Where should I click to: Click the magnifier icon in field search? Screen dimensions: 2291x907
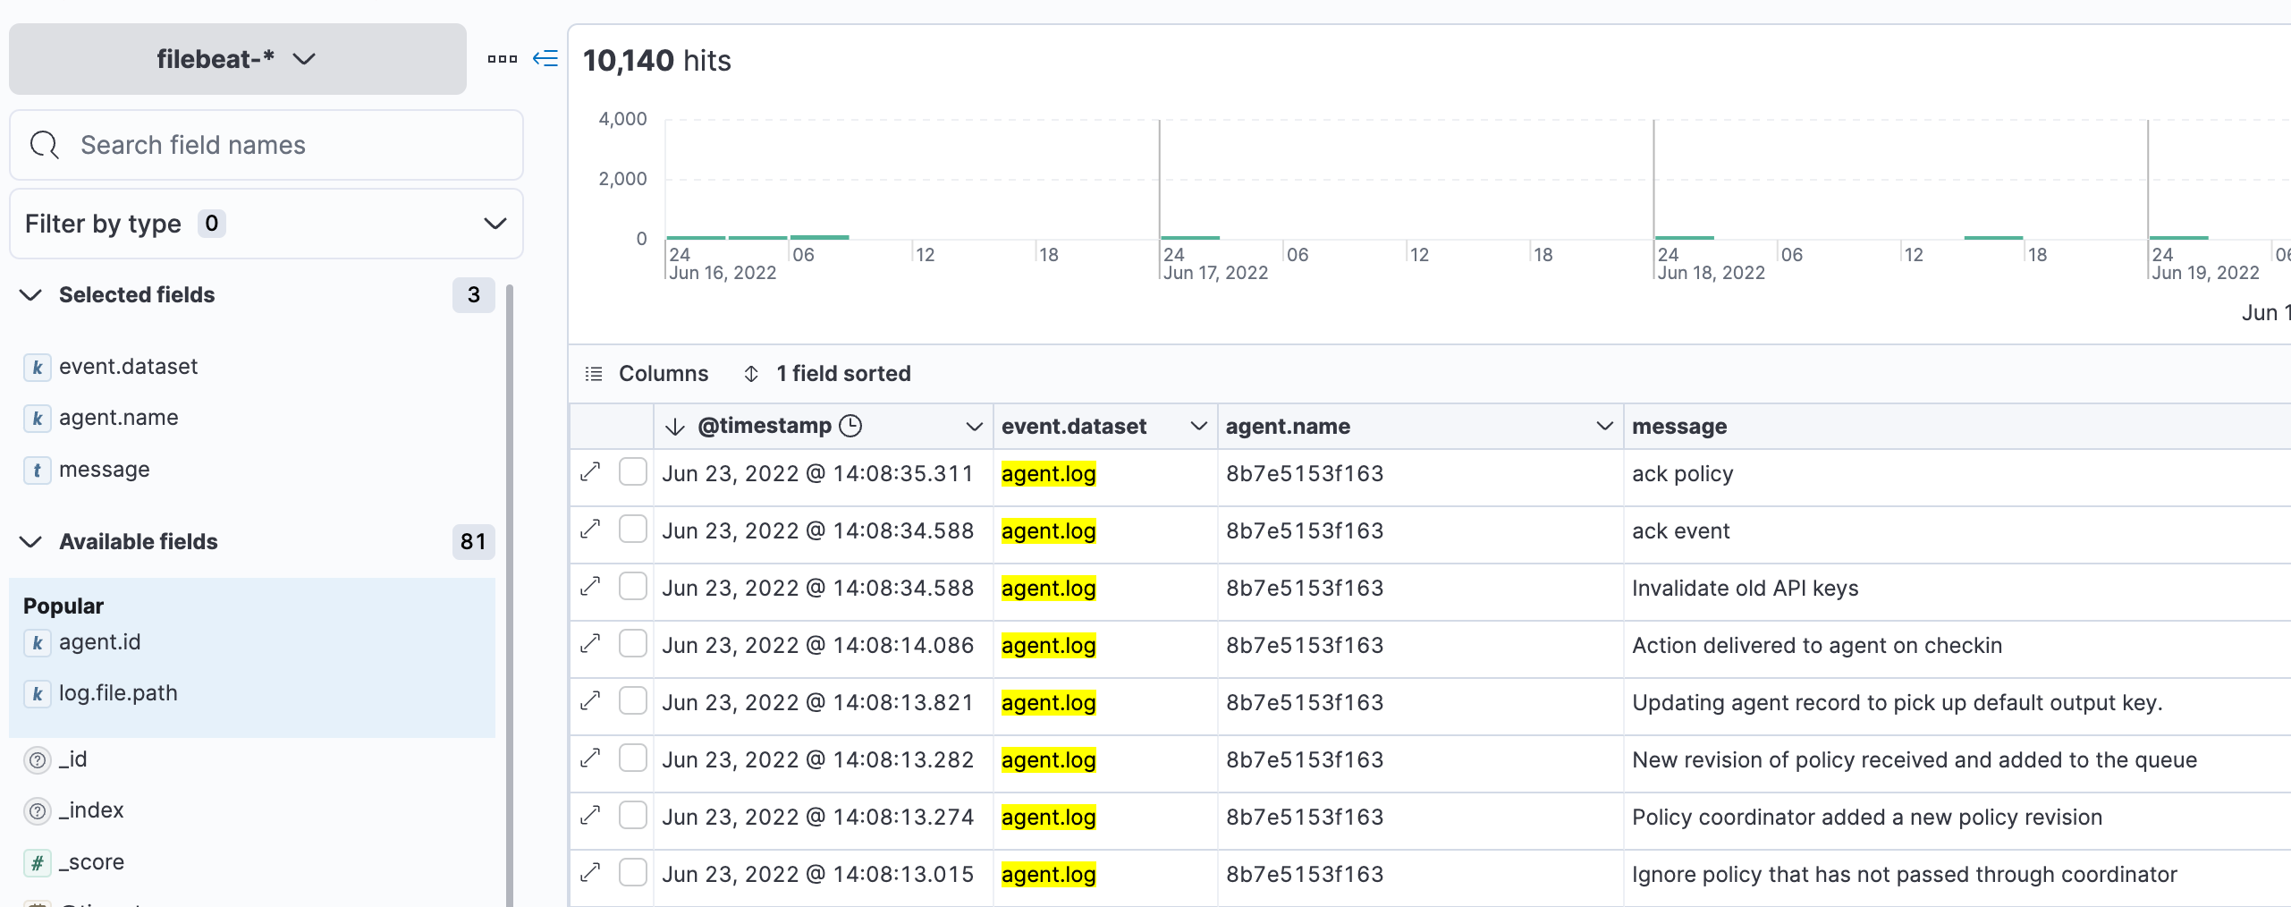pyautogui.click(x=44, y=144)
